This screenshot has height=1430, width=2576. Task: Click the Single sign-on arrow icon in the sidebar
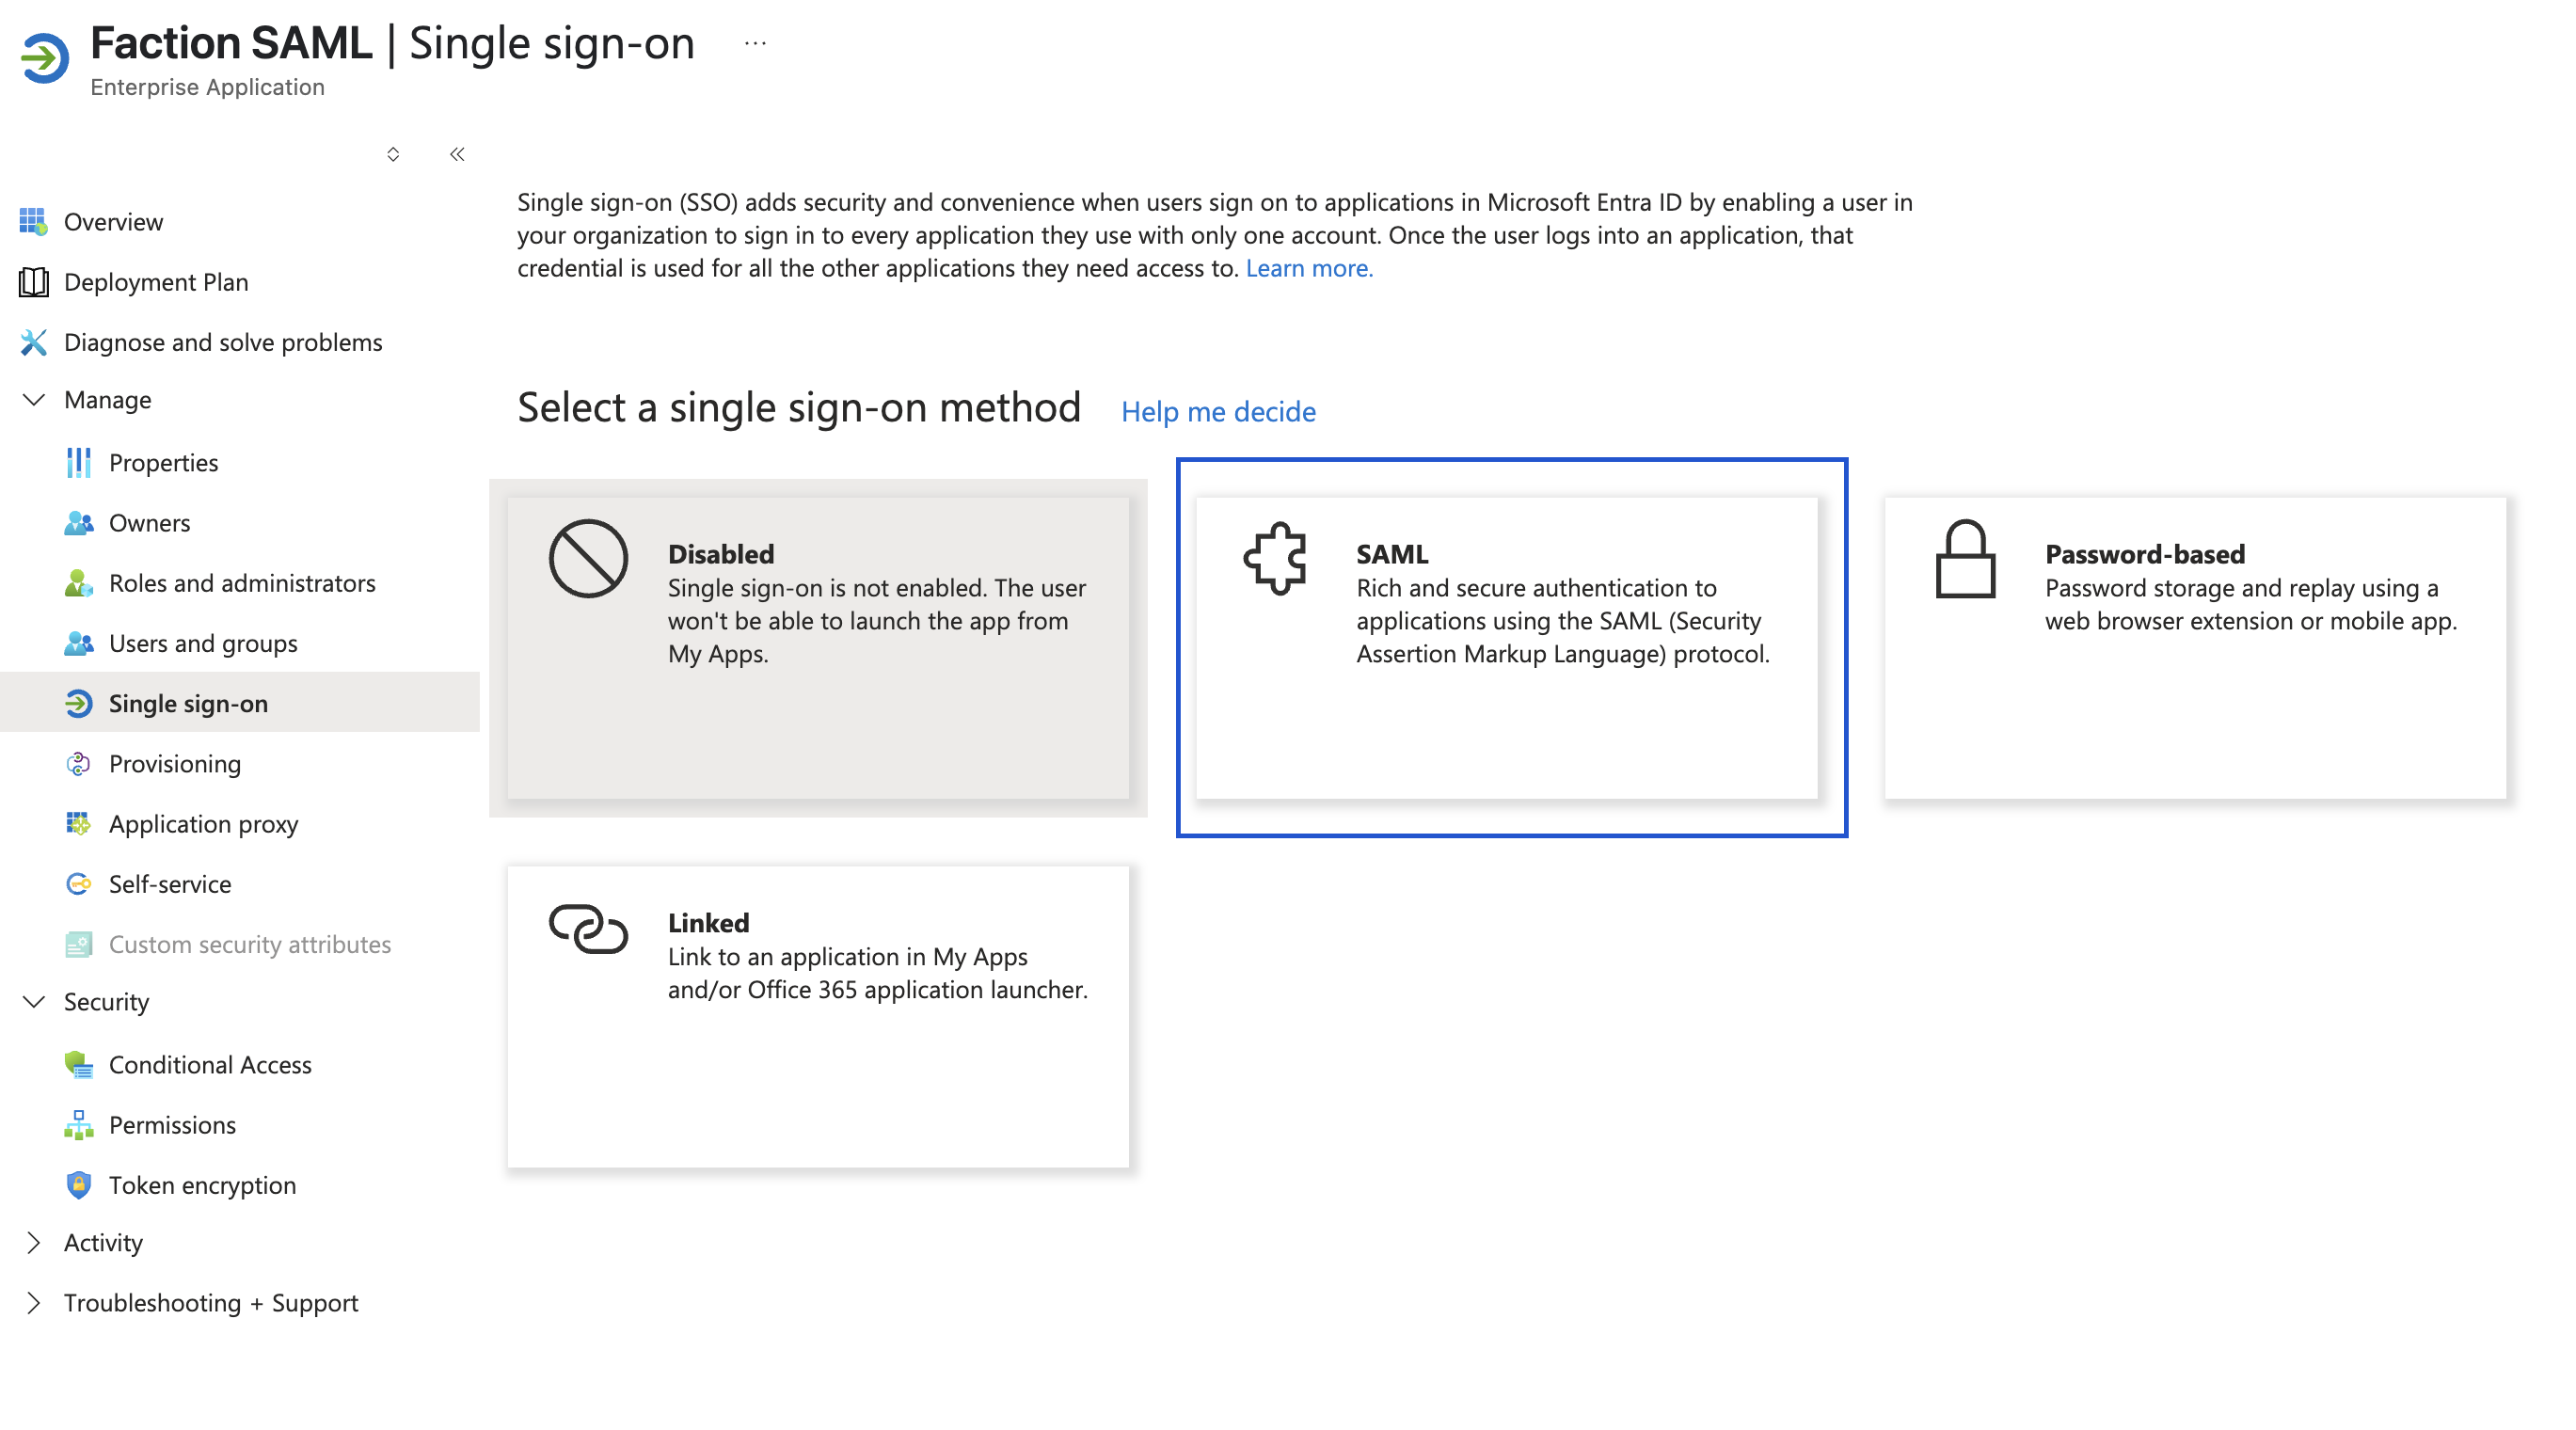[78, 703]
